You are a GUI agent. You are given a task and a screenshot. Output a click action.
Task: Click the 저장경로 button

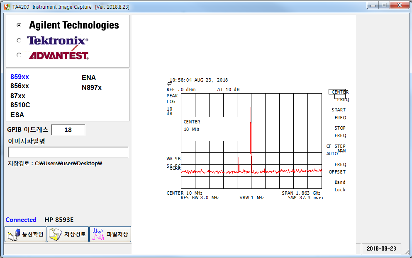click(x=68, y=234)
